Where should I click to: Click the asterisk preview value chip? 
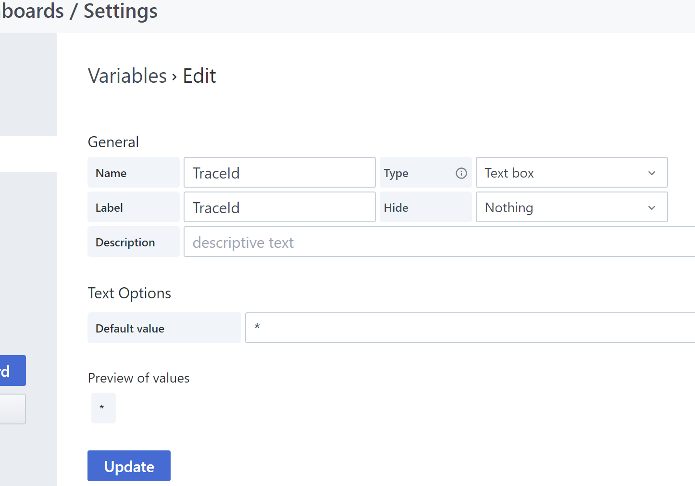tap(103, 408)
